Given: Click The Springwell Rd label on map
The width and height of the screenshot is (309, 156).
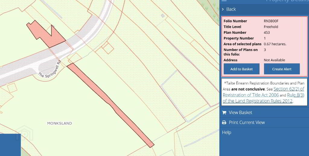Looking at the screenshot, I should 50,70.
